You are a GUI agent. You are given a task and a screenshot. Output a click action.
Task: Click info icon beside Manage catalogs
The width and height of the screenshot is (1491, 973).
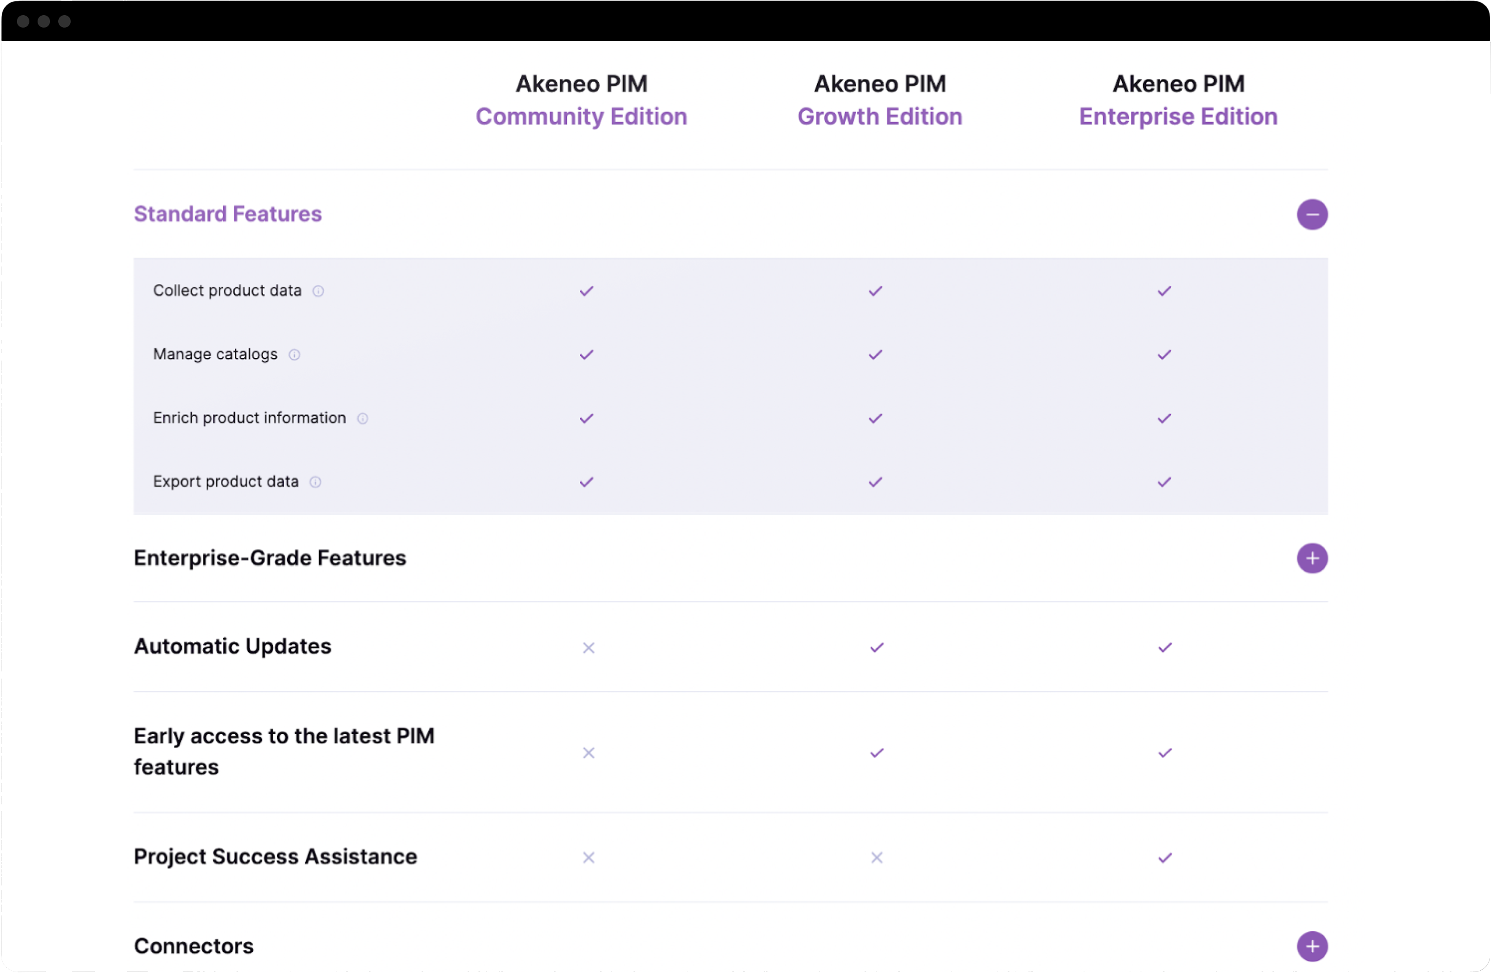tap(294, 355)
